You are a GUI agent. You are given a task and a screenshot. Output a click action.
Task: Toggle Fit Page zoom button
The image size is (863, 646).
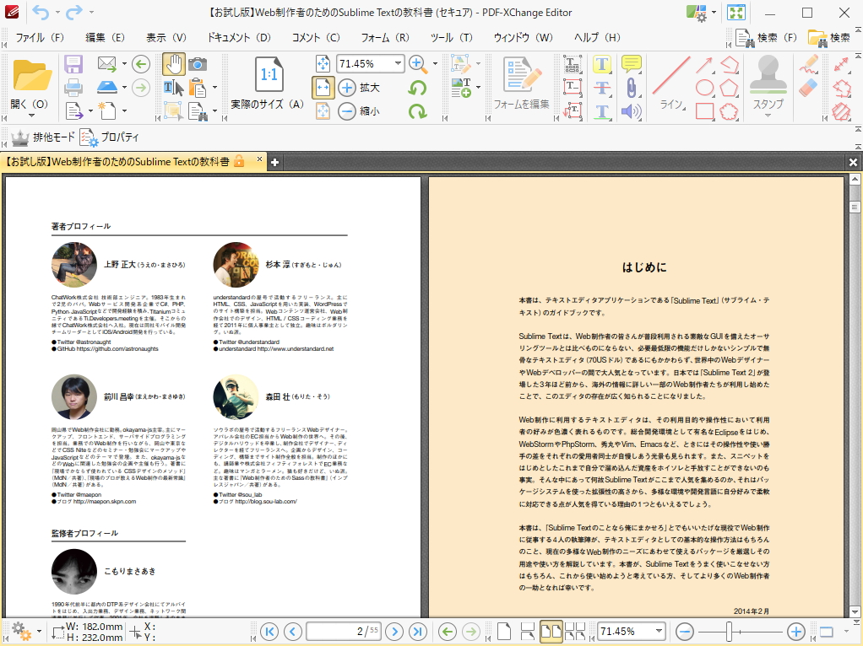tap(323, 64)
